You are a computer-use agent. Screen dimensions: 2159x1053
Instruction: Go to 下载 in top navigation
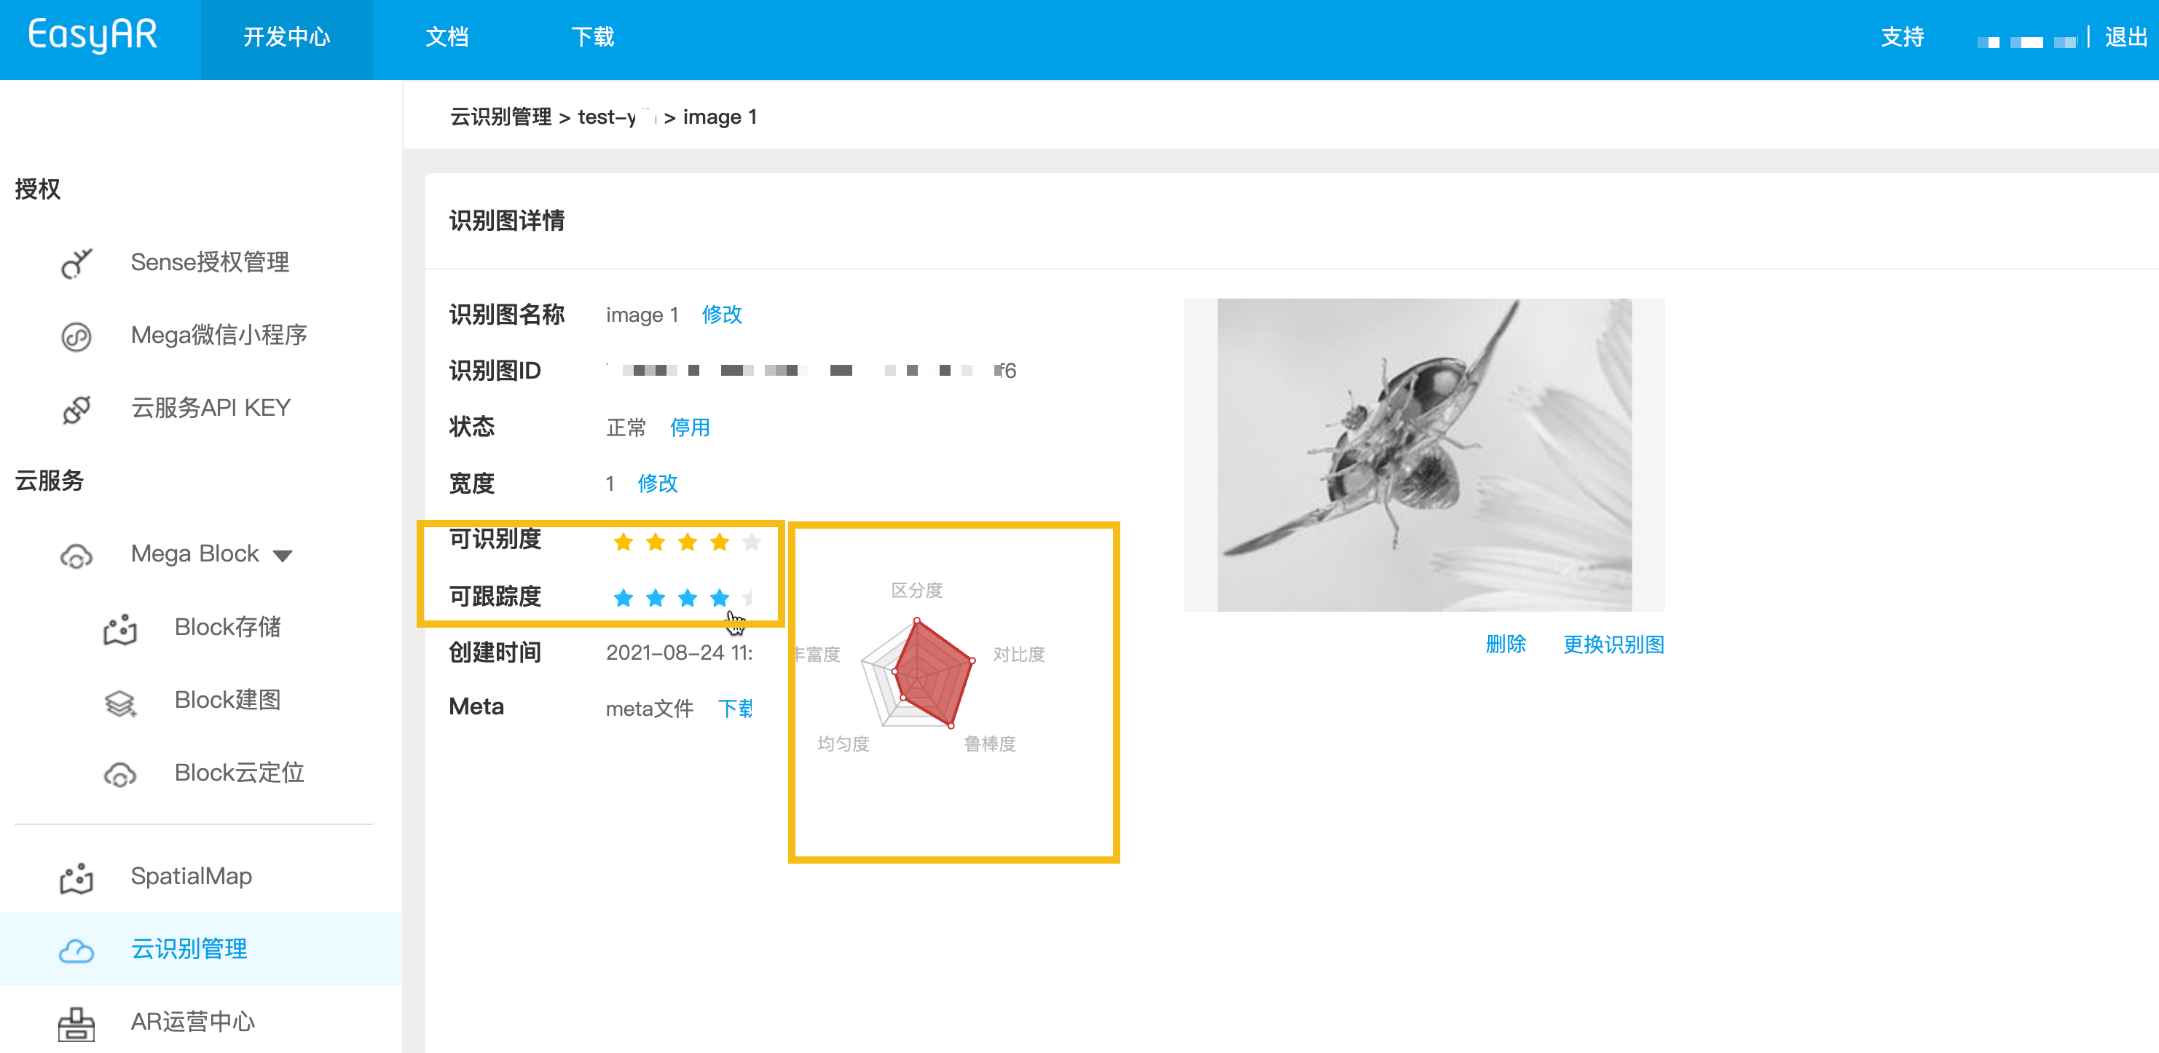coord(592,38)
